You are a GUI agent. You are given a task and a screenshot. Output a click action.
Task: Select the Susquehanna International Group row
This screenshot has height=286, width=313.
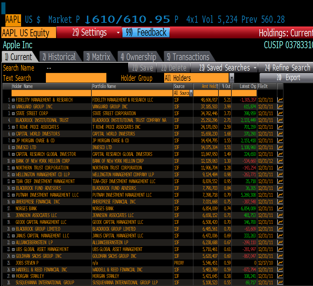coord(143,283)
